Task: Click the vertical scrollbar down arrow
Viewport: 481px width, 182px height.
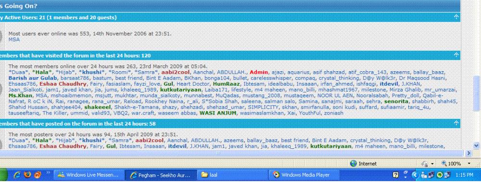Action: click(x=476, y=145)
